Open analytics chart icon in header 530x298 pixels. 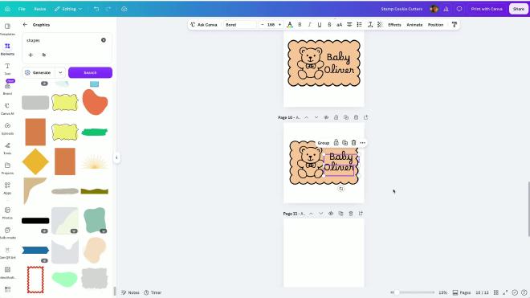(446, 9)
